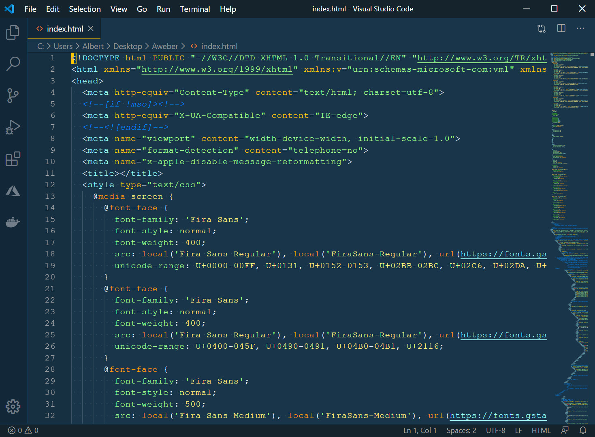Open the Search view in the activity bar
The image size is (595, 437).
[x=13, y=64]
